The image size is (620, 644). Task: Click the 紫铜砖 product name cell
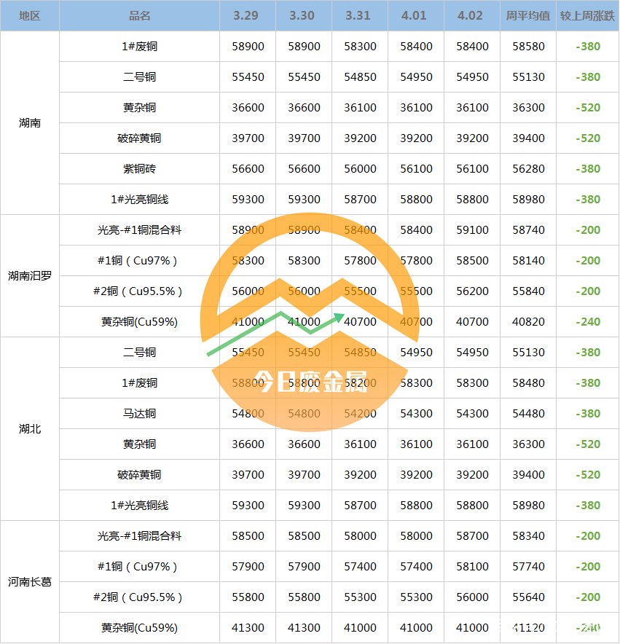coord(139,168)
